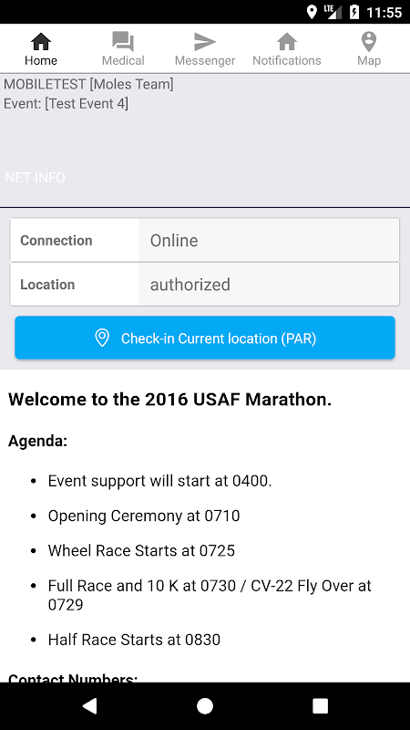Tap the battery charging status icon
This screenshot has width=410, height=730.
[x=354, y=12]
